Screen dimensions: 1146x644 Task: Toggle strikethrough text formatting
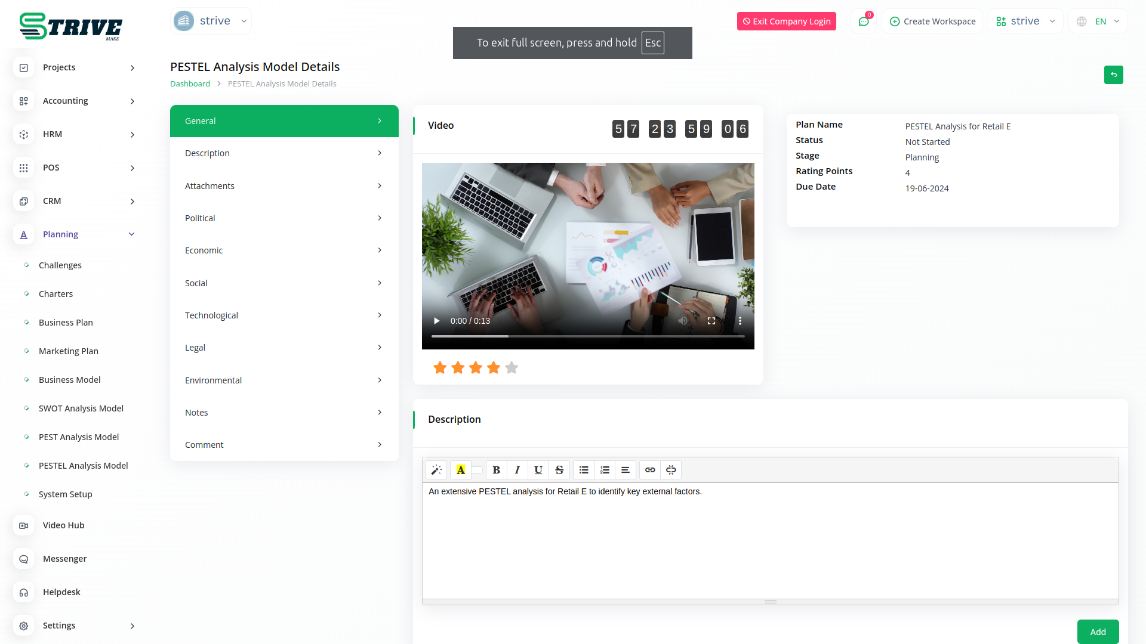point(559,470)
